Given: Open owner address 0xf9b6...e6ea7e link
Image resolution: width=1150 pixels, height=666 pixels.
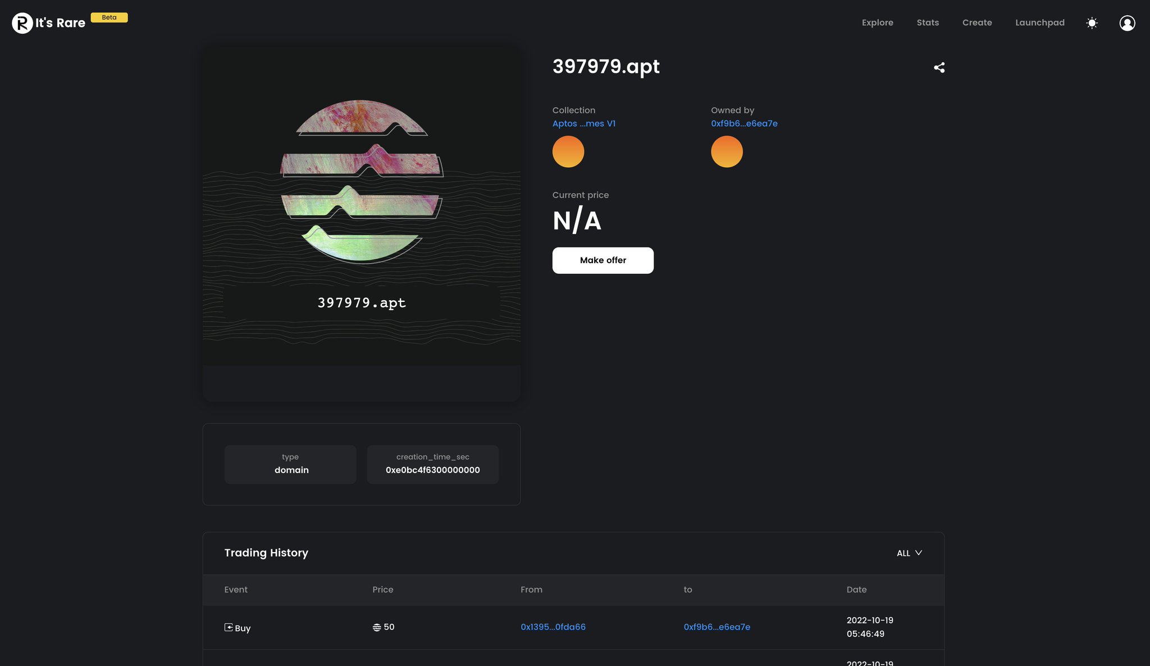Looking at the screenshot, I should [x=744, y=123].
